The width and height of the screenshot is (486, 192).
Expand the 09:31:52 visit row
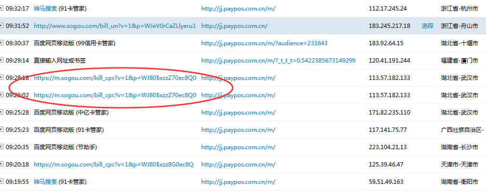(1, 26)
